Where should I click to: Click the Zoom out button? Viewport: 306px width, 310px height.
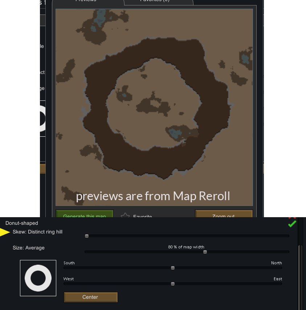[224, 214]
